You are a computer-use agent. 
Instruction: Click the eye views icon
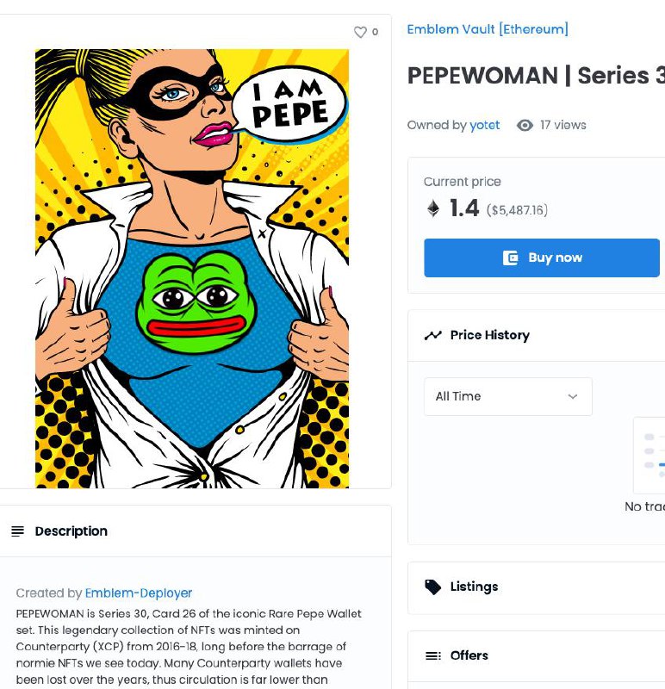(525, 125)
